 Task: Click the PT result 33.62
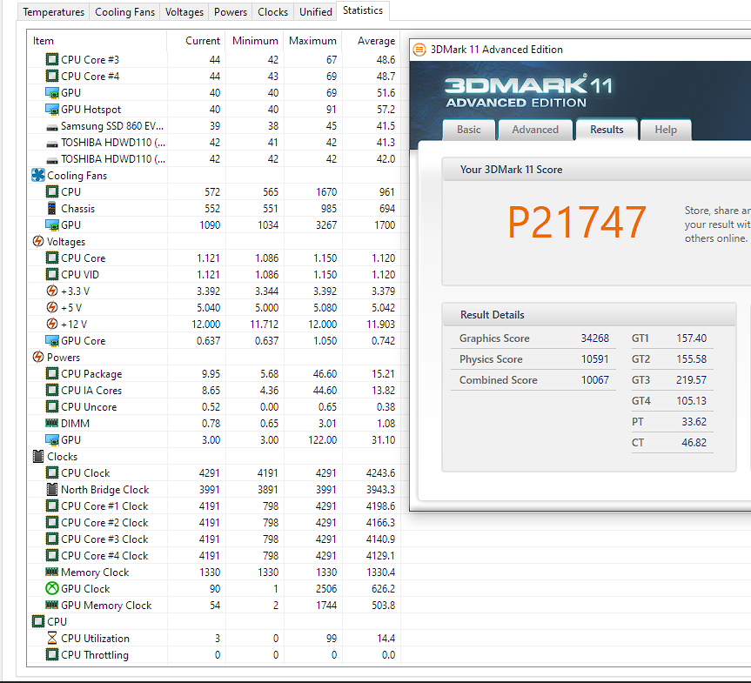pyautogui.click(x=694, y=421)
